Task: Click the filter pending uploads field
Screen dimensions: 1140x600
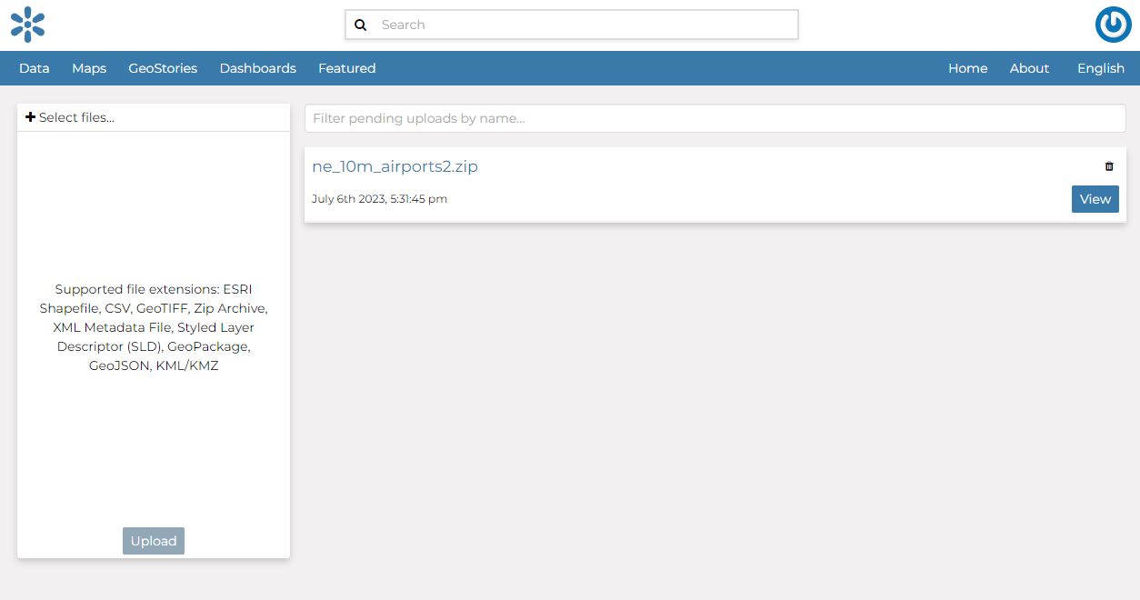Action: 715,118
